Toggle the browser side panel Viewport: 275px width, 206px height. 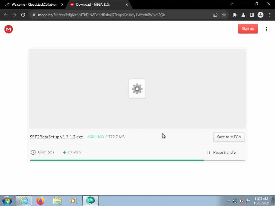point(252,15)
